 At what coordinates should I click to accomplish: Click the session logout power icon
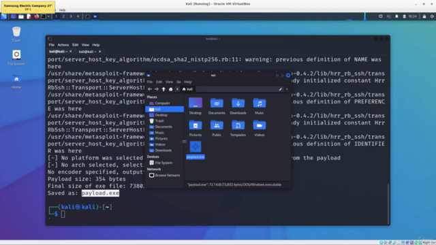[x=432, y=16]
